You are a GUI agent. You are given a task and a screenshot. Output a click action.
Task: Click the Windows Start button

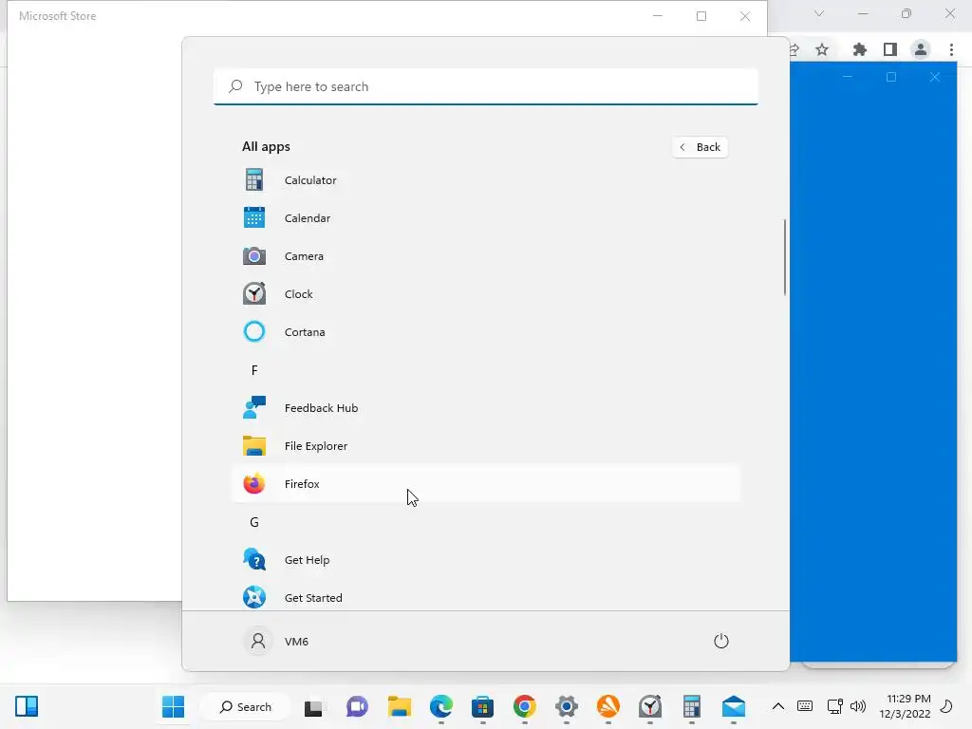pos(173,706)
